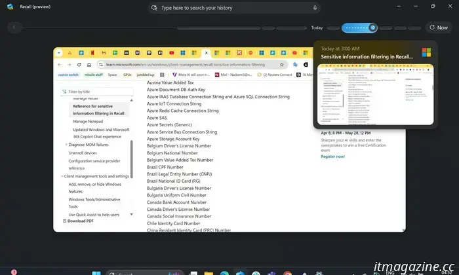The height and width of the screenshot is (275, 459).
Task: Open the Netflix browser tab
Action: coord(92,53)
